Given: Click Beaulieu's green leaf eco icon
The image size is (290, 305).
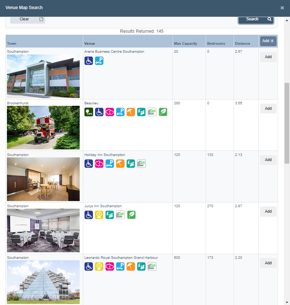Looking at the screenshot, I should click(x=163, y=112).
